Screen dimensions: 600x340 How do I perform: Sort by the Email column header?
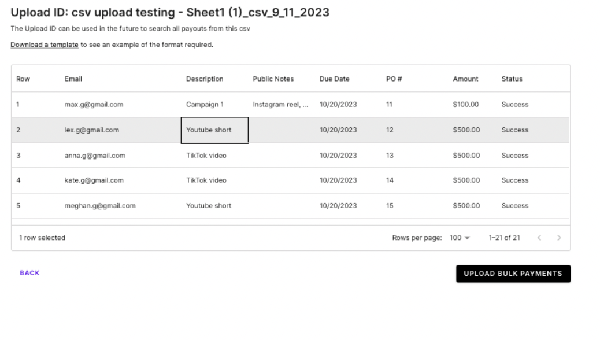point(73,79)
